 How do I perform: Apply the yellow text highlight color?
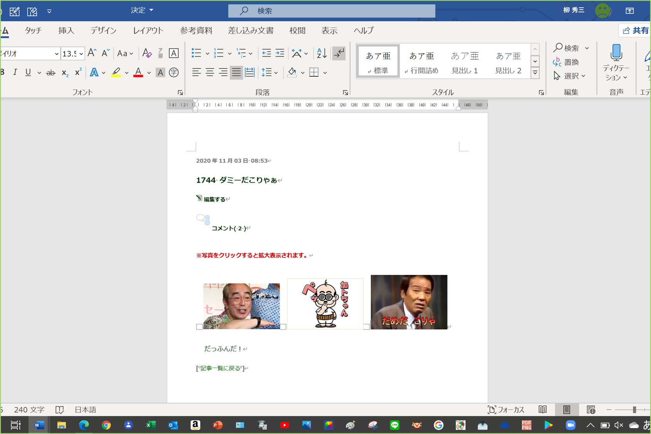coord(116,72)
